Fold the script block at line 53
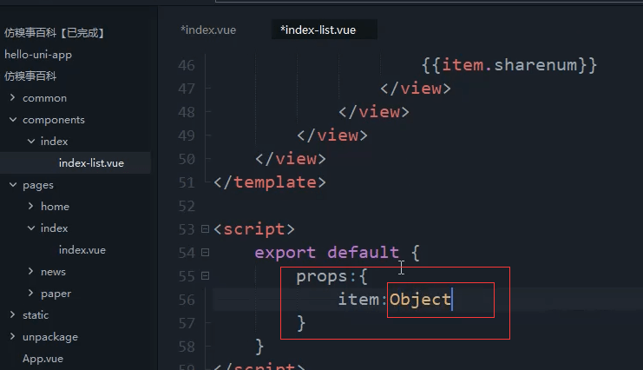Screen dimensions: 643x370 coord(205,229)
